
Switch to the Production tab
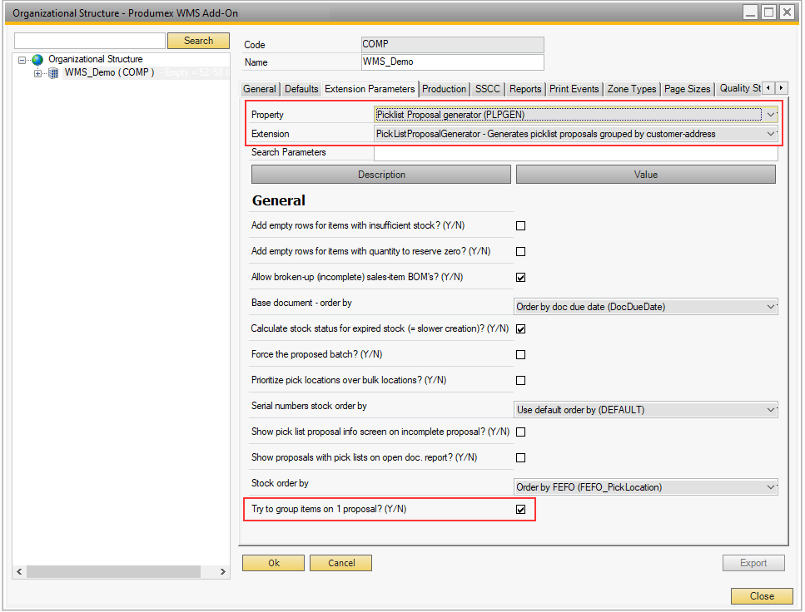click(444, 89)
